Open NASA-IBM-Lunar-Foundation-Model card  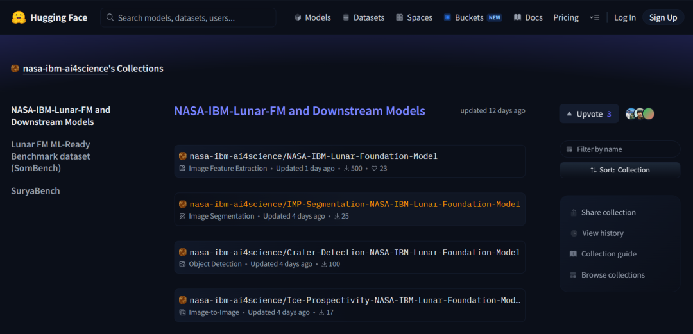point(350,162)
